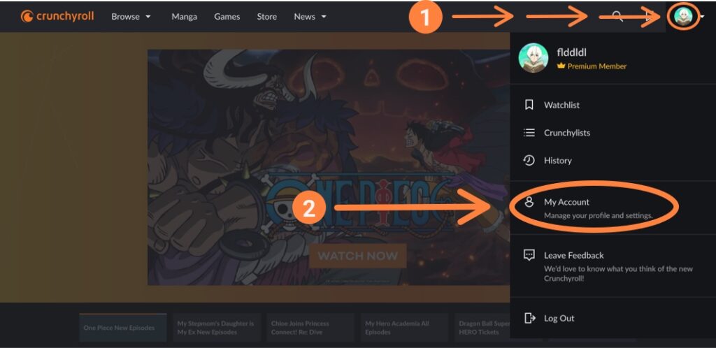The image size is (716, 348).
Task: Expand the News dropdown menu
Action: [310, 16]
